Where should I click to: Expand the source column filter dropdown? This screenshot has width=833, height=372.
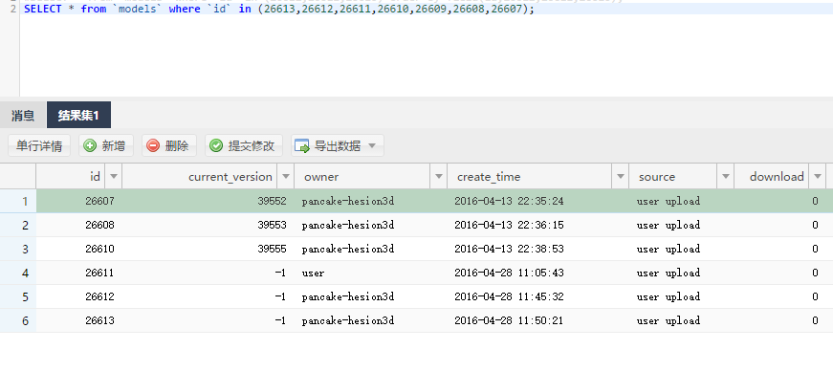click(x=725, y=176)
